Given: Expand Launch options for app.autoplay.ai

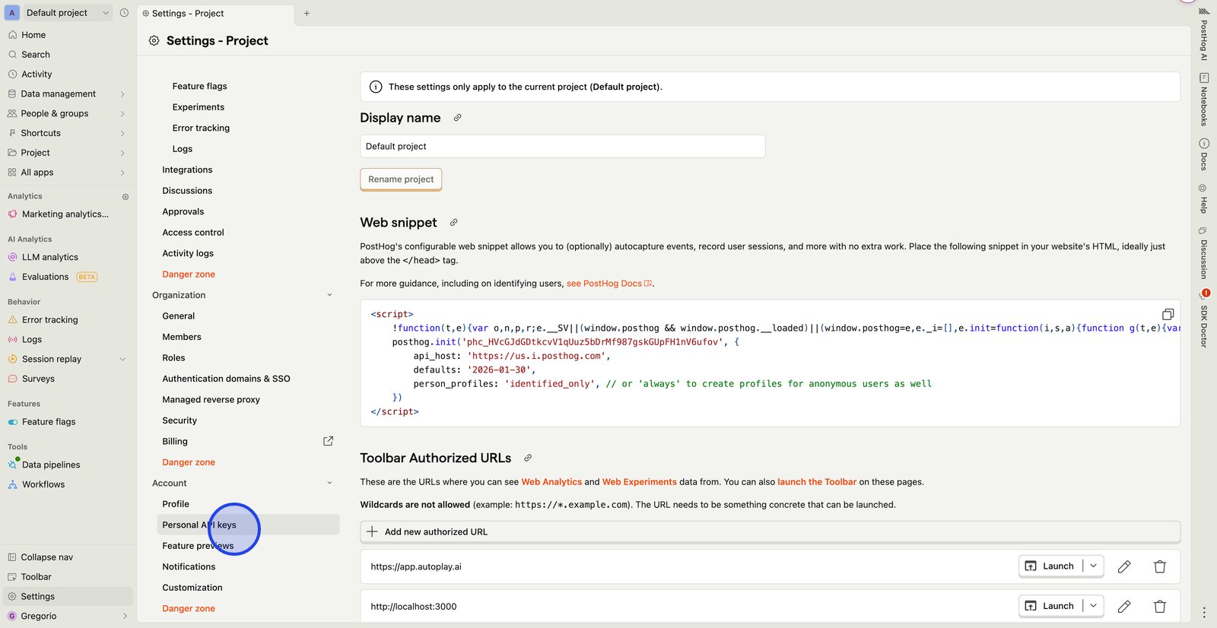Looking at the screenshot, I should point(1093,566).
